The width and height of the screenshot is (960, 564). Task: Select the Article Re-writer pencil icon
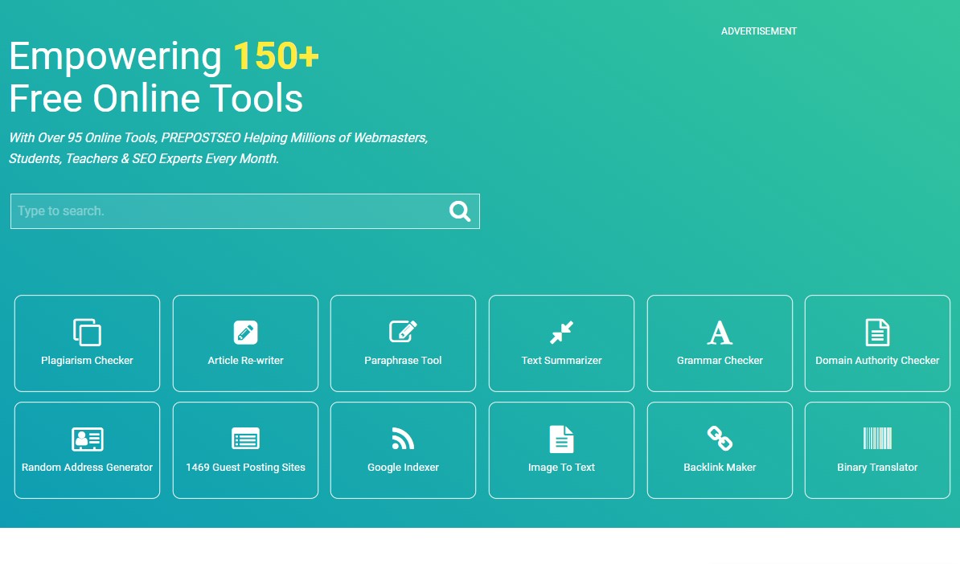pos(245,332)
